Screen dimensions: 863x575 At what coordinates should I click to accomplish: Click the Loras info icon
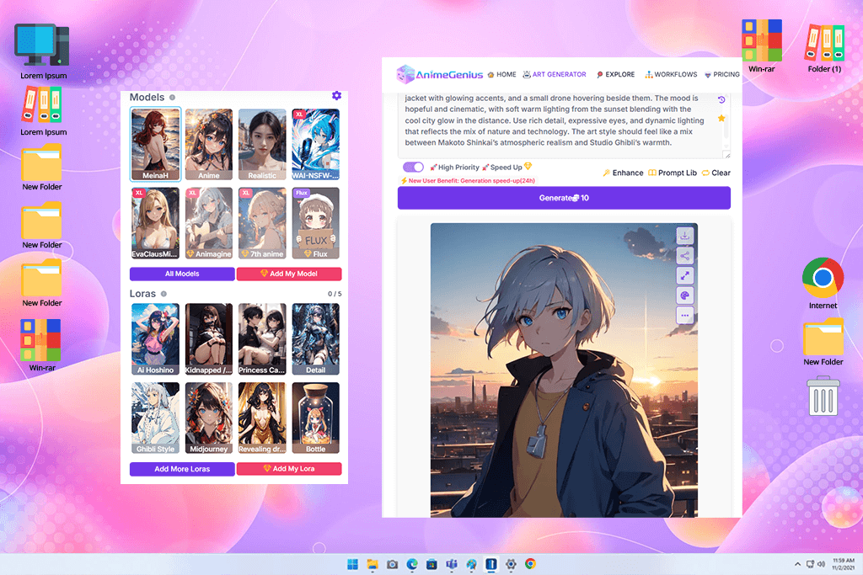point(163,294)
